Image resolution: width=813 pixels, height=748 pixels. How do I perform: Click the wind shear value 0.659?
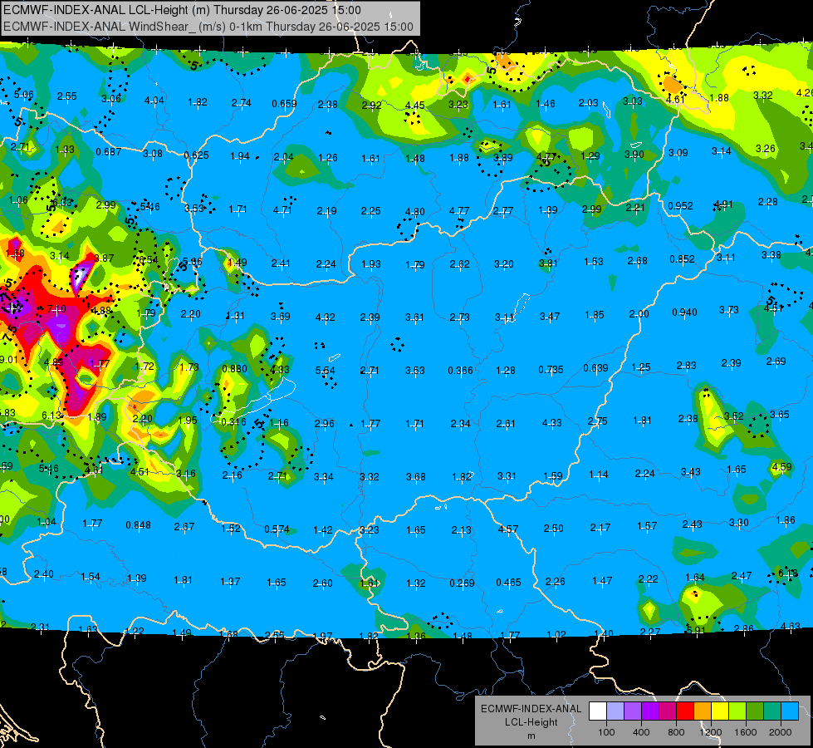(284, 104)
